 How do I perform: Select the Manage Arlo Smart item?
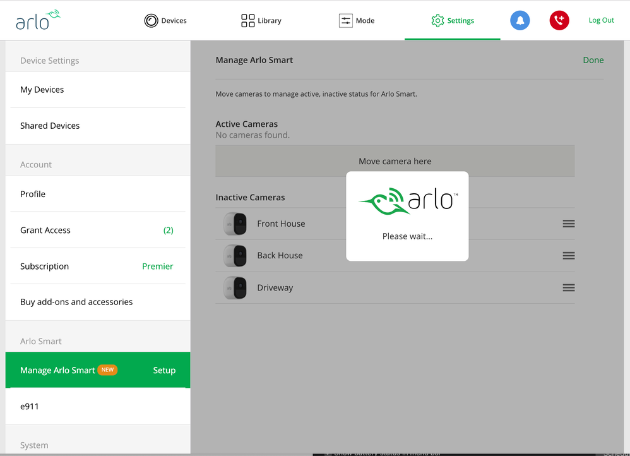click(98, 370)
